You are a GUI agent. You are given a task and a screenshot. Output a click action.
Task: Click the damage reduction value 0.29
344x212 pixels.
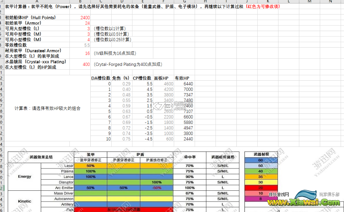pyautogui.click(x=126, y=84)
